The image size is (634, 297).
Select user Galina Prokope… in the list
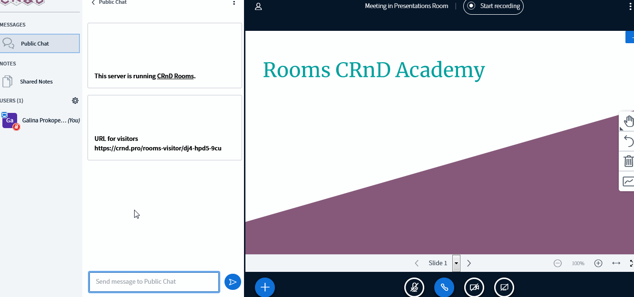tap(40, 121)
